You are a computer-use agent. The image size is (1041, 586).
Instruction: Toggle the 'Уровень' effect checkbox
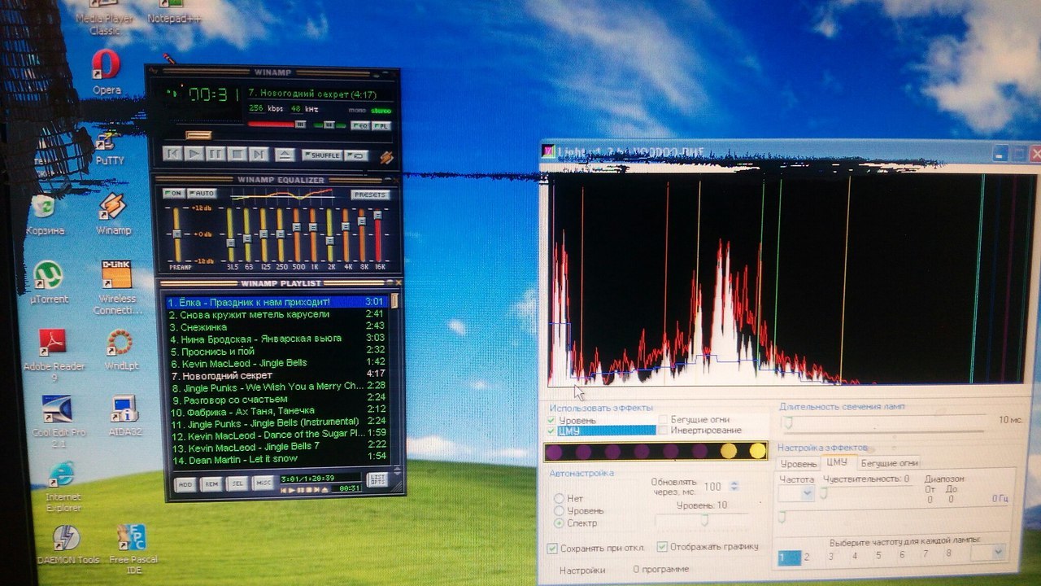coord(552,420)
